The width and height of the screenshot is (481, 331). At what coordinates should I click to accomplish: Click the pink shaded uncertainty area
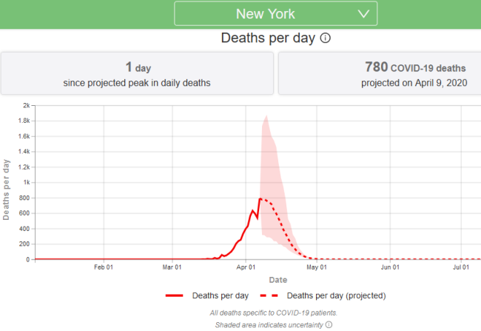270,163
